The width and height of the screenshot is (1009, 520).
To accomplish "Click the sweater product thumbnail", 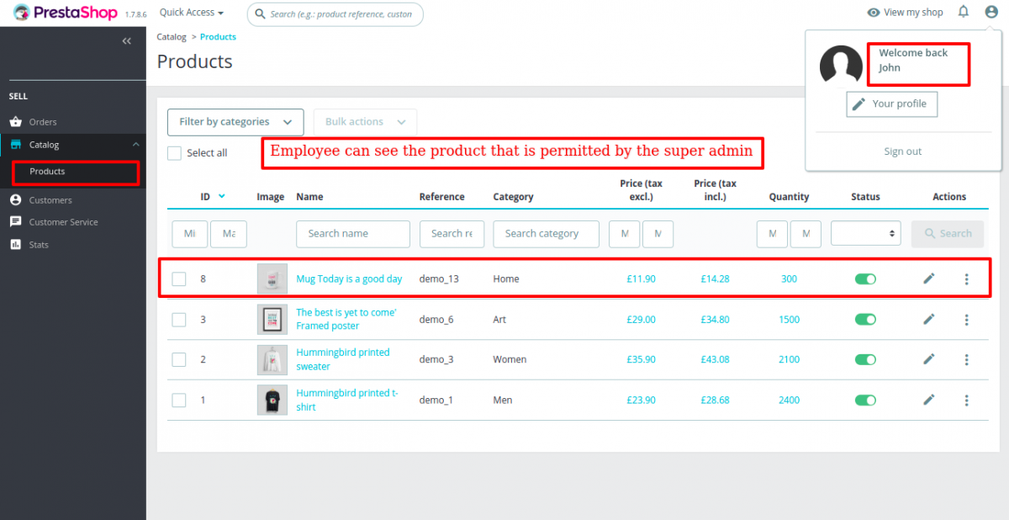I will (x=272, y=359).
